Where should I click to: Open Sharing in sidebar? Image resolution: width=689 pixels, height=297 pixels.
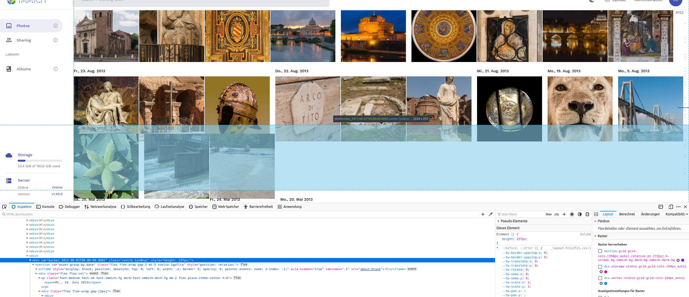tap(31, 40)
